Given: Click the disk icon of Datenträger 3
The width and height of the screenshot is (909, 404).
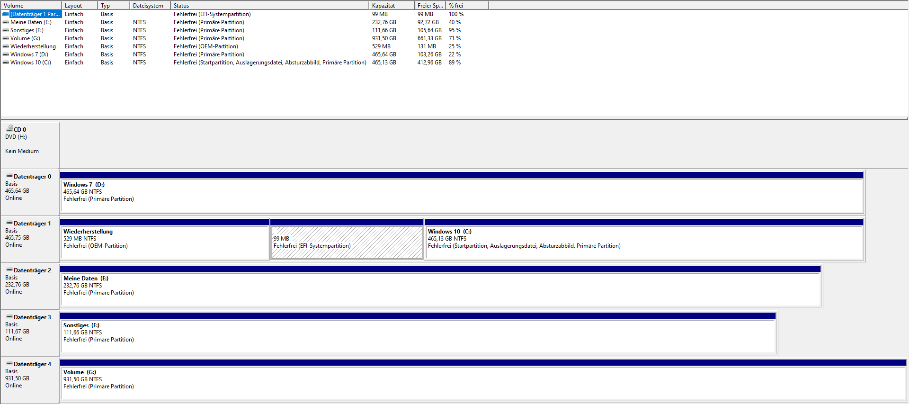Looking at the screenshot, I should 9,317.
